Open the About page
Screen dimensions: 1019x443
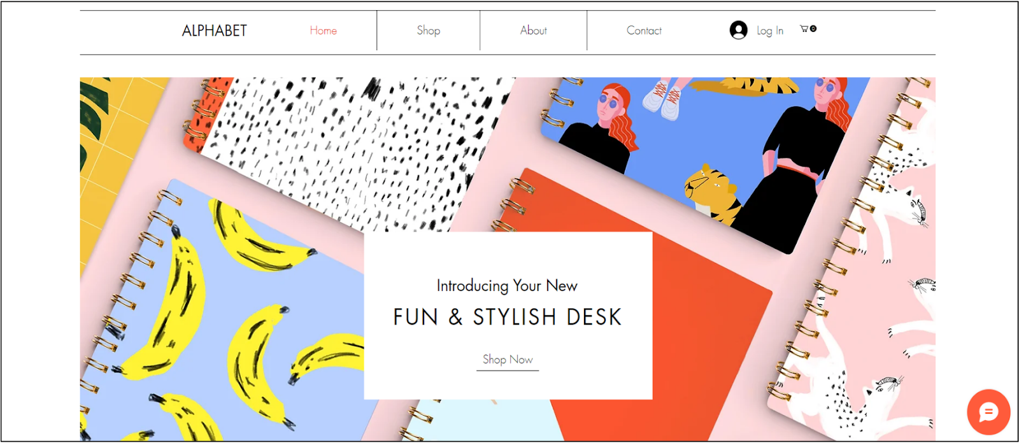534,31
